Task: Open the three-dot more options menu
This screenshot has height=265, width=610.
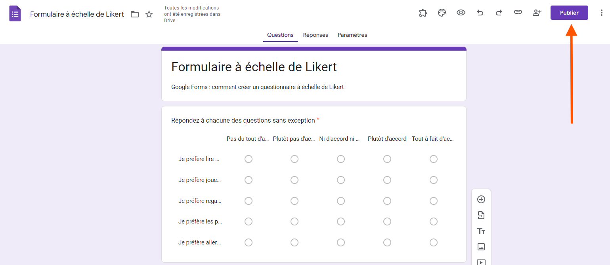Action: [x=602, y=13]
